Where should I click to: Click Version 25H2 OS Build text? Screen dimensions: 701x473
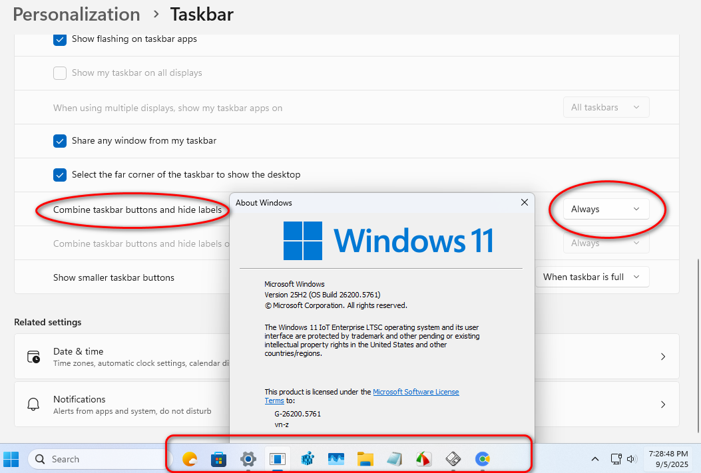tap(322, 295)
